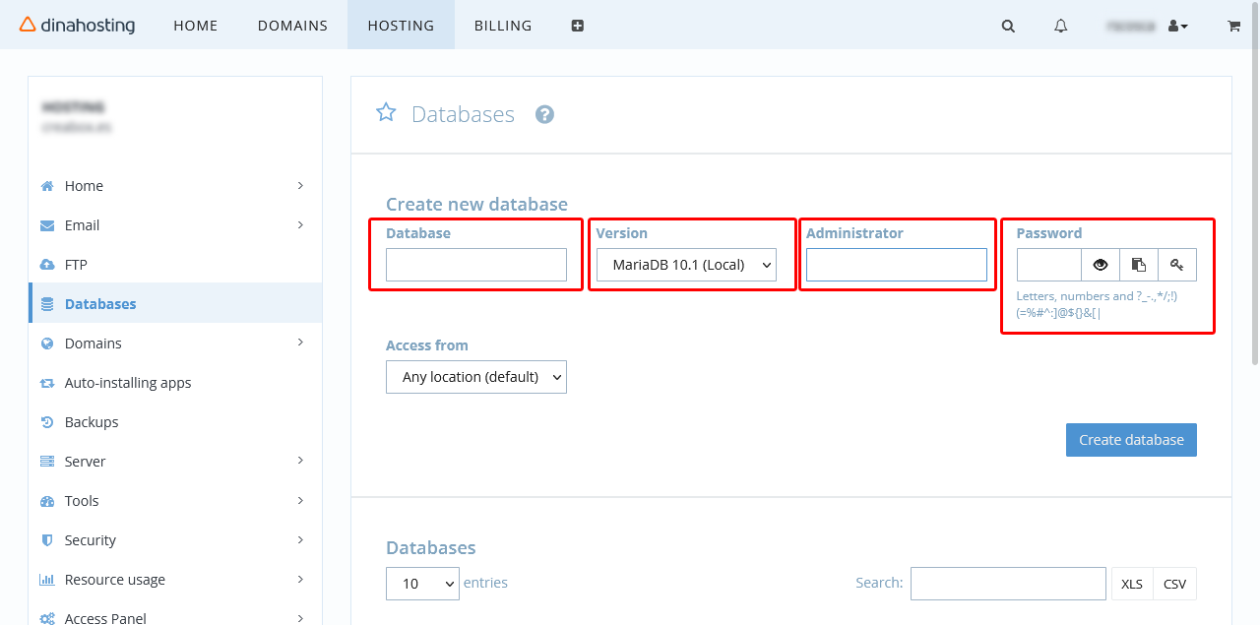Open the entries per page dropdown

(422, 584)
